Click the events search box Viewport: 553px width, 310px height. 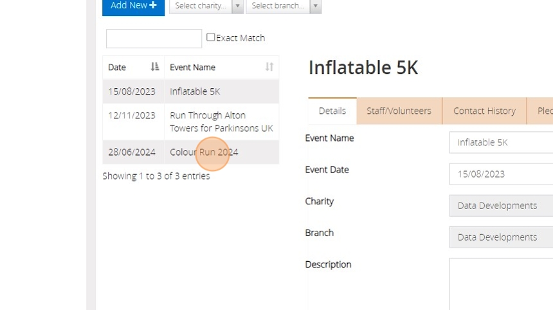154,39
